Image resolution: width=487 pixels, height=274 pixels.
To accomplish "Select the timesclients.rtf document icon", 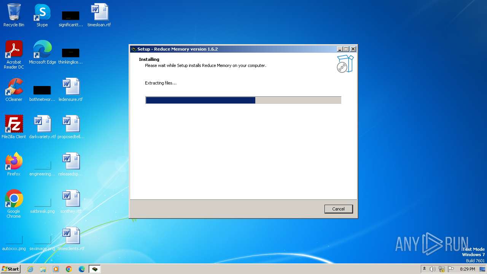I will (71, 239).
